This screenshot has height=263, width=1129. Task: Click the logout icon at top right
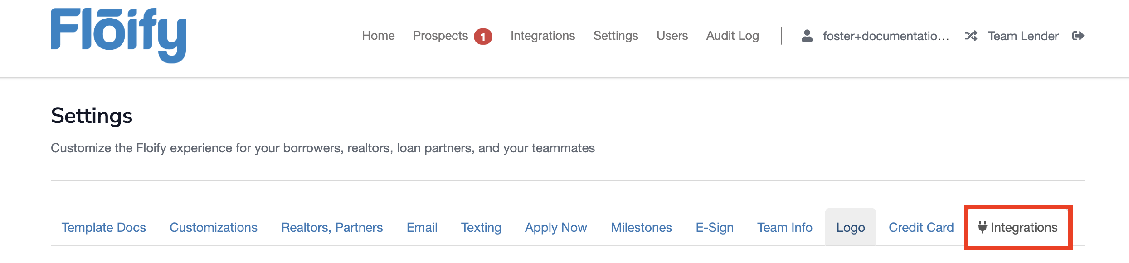1079,35
